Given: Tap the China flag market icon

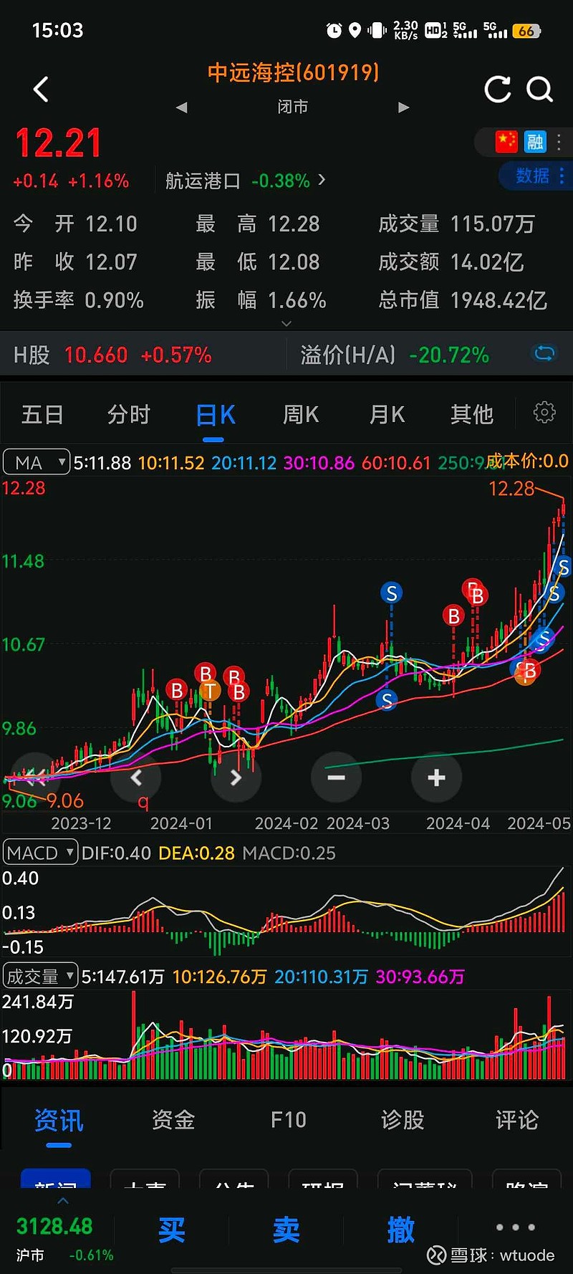Looking at the screenshot, I should pyautogui.click(x=506, y=141).
